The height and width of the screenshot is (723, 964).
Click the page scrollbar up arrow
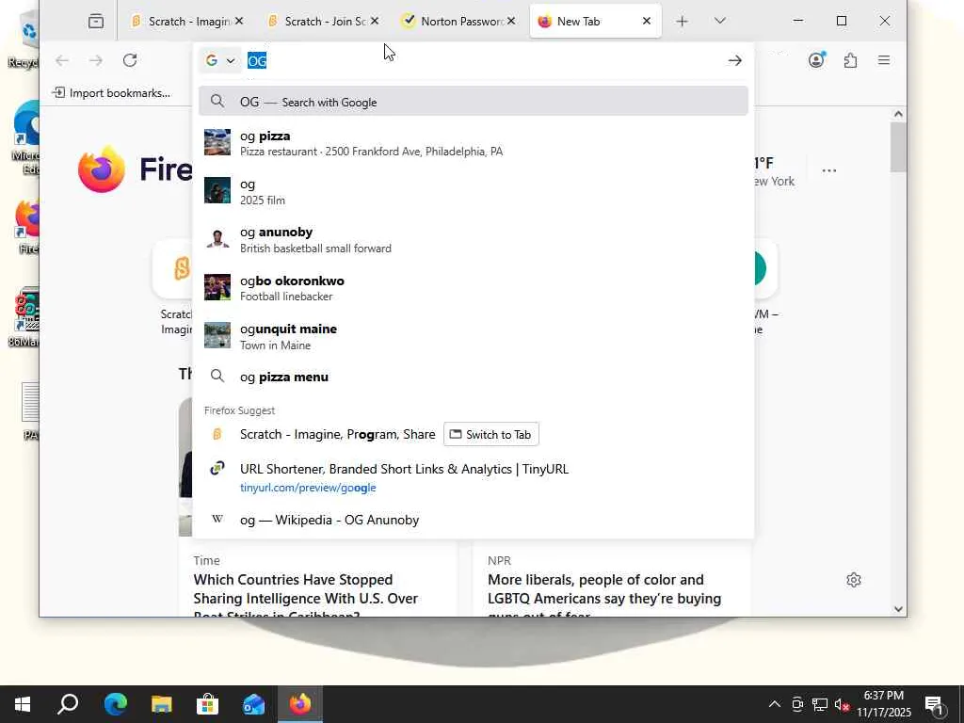898,114
